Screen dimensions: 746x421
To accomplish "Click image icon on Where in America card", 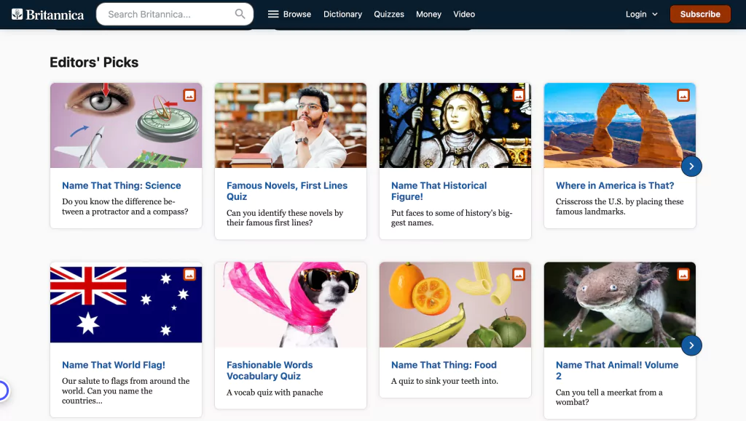I will (683, 95).
